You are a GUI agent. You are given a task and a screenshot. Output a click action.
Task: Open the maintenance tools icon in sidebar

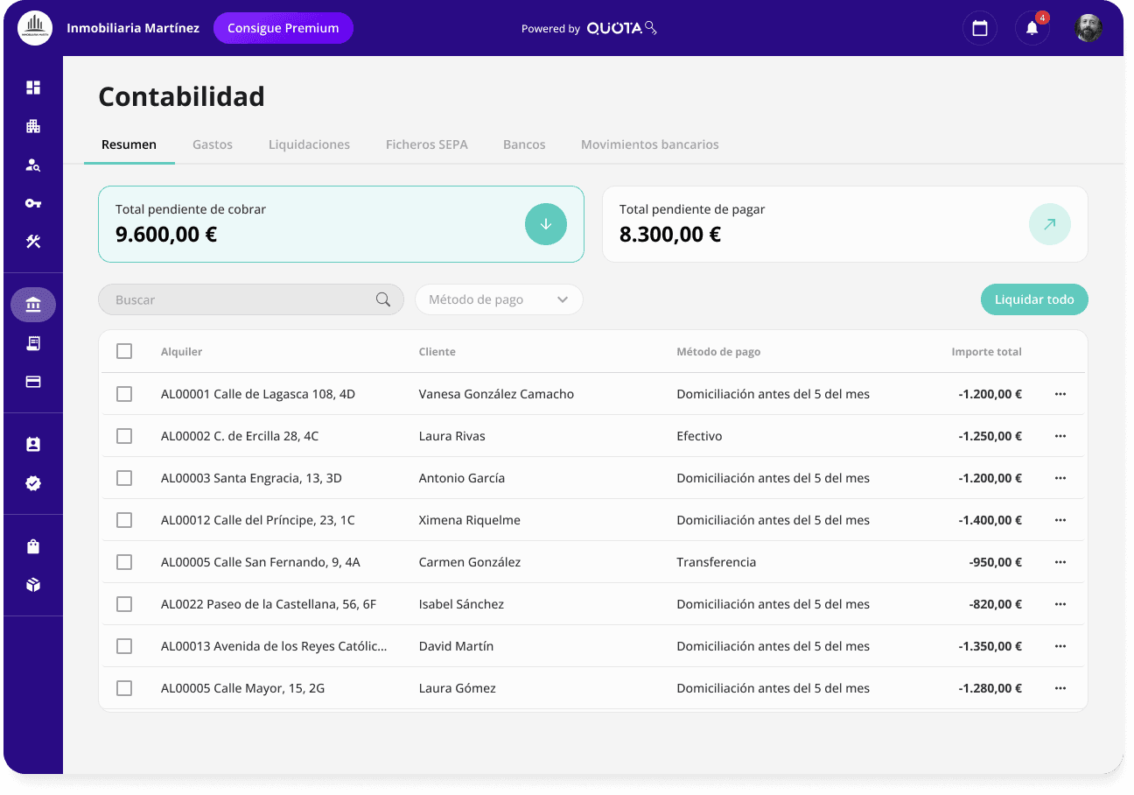click(33, 242)
